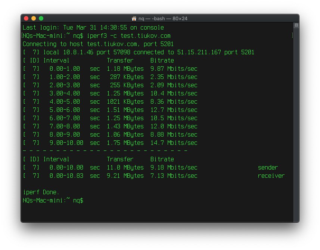The image size is (320, 250).
Task: Click the first 'Bitrate' column header
Action: (x=162, y=61)
